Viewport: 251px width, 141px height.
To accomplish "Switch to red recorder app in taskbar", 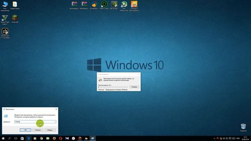I will (80, 138).
